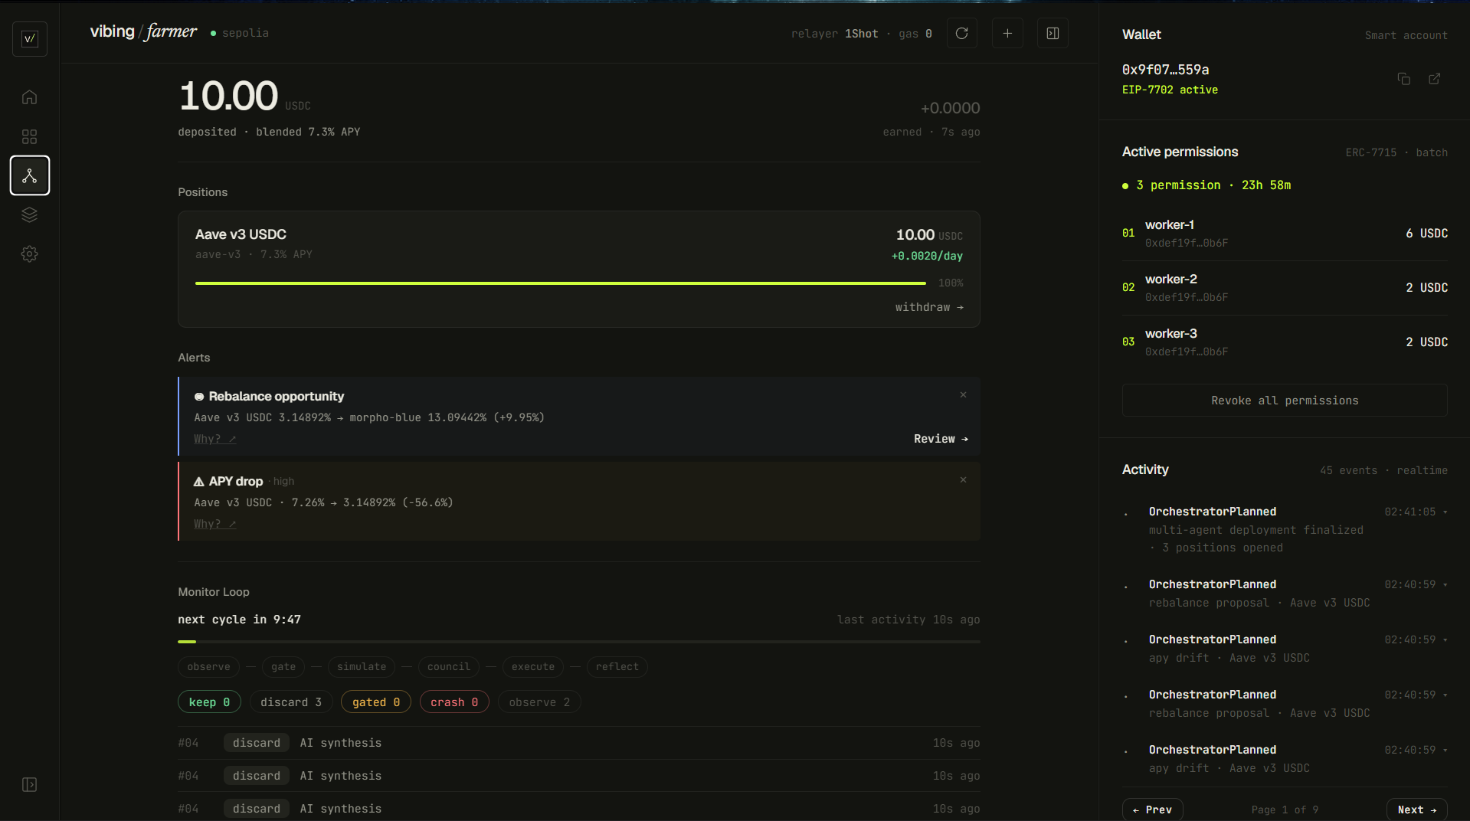
Task: Open the first #04 discard AI synthesis row
Action: click(579, 743)
